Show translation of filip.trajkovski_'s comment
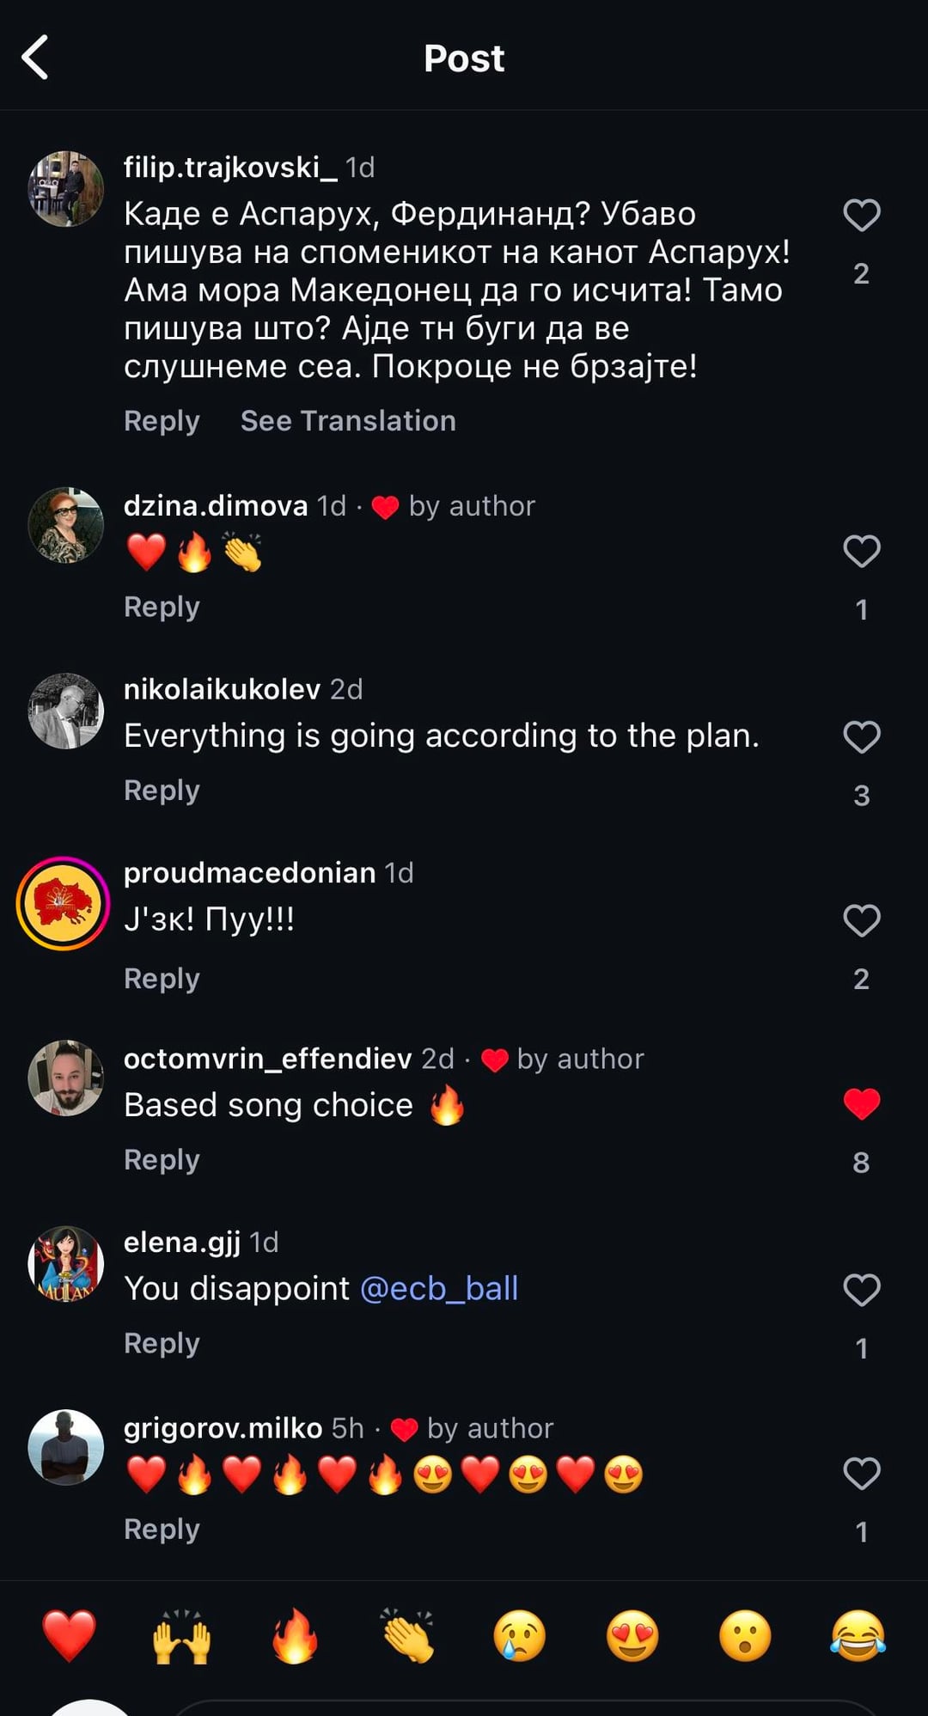 tap(348, 421)
